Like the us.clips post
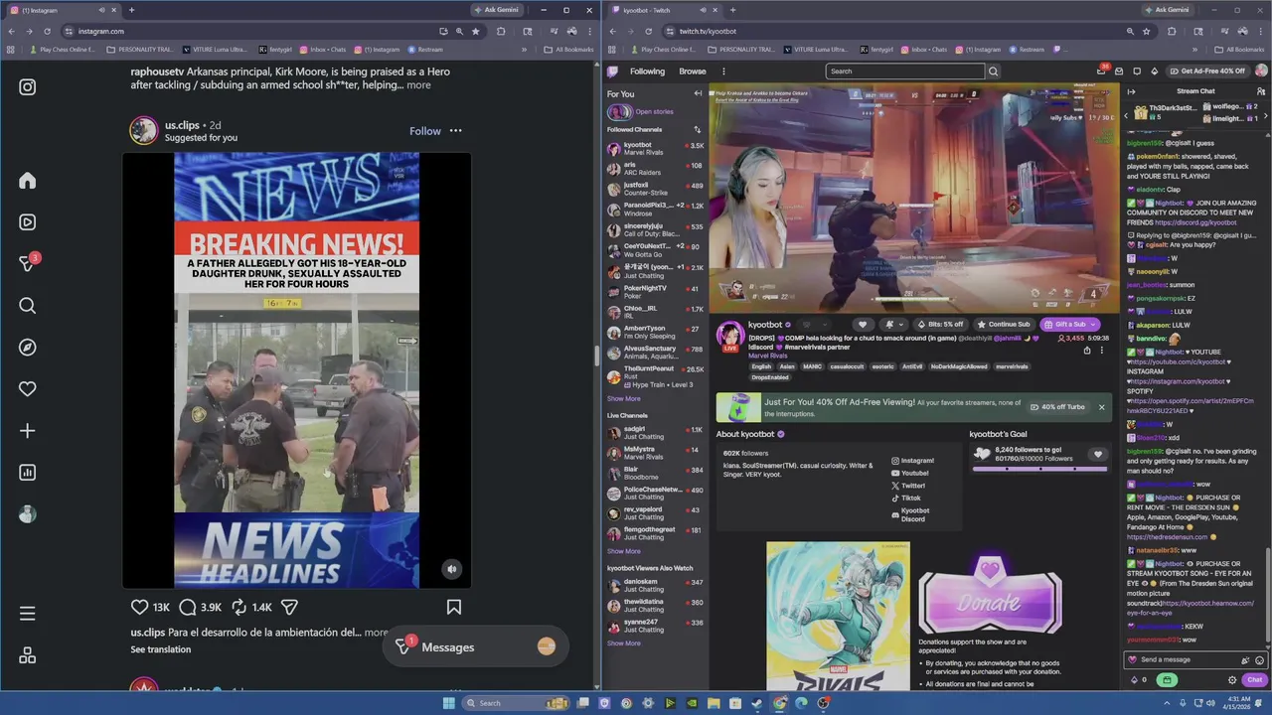 pyautogui.click(x=140, y=607)
